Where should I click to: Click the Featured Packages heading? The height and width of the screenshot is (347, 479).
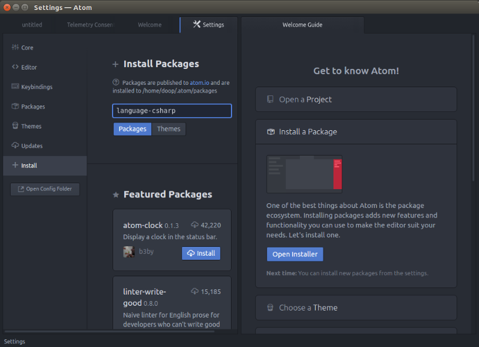click(x=168, y=194)
